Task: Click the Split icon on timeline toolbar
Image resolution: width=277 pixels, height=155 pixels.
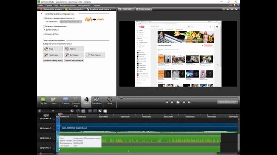Action: (x=95, y=111)
